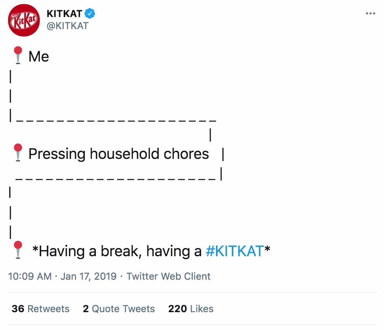
Task: Click the pushpin beside Pressing household chores
Action: tap(18, 152)
